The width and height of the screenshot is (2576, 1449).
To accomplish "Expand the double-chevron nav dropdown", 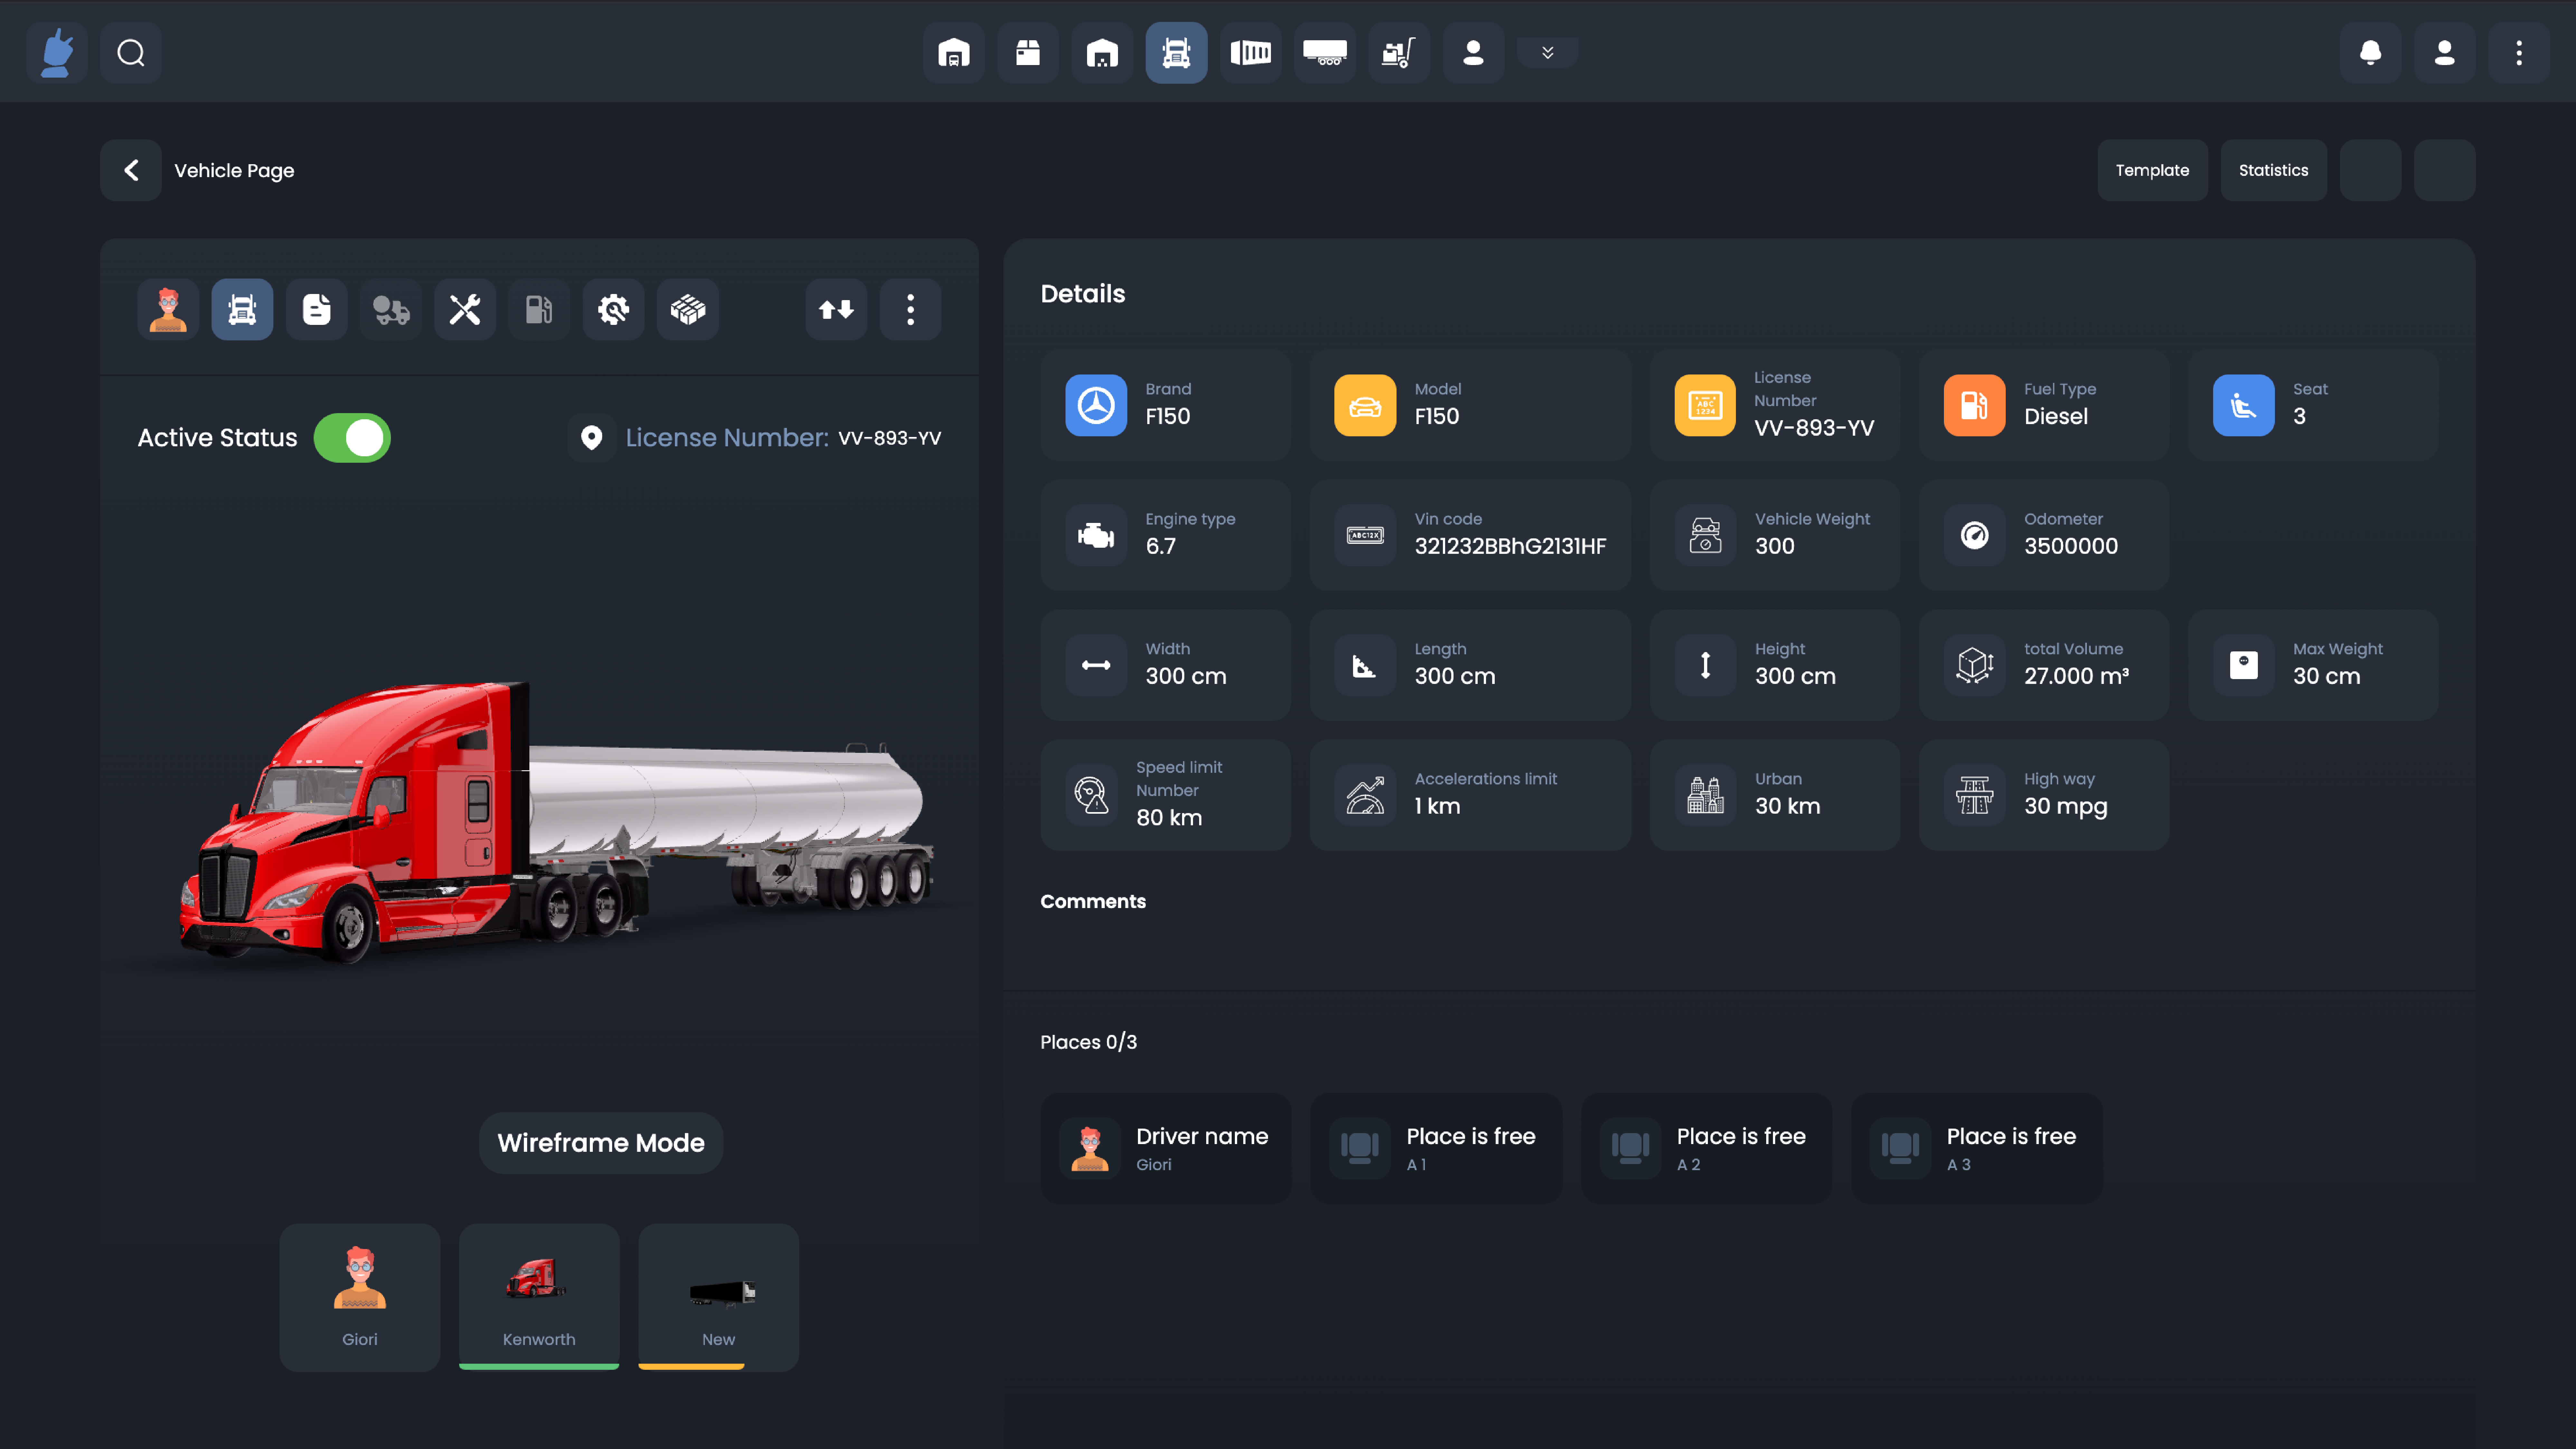I will [1548, 53].
